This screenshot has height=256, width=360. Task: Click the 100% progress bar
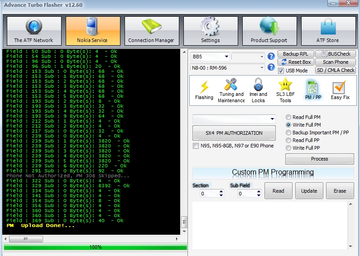point(95,247)
